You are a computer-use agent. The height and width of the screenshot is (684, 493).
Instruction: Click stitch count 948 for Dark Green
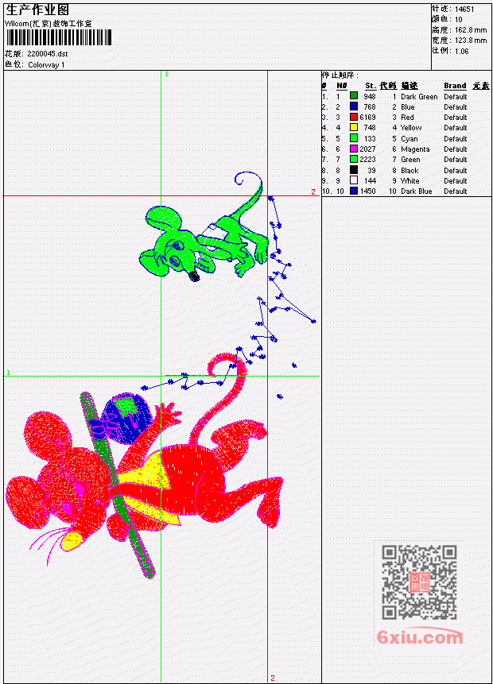click(x=370, y=96)
